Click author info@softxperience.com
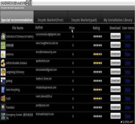This screenshot has width=135, height=124. (46, 88)
